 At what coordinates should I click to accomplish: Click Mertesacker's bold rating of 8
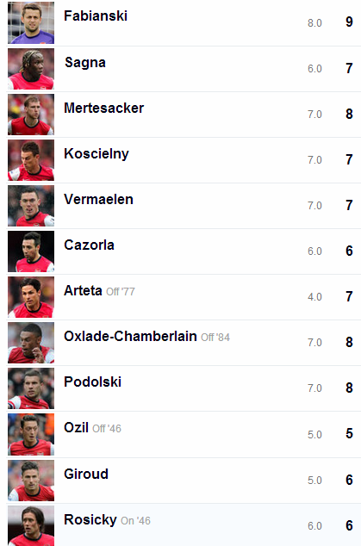pyautogui.click(x=349, y=114)
